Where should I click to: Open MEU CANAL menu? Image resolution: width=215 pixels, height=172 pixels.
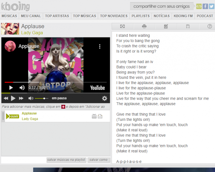tap(31, 16)
